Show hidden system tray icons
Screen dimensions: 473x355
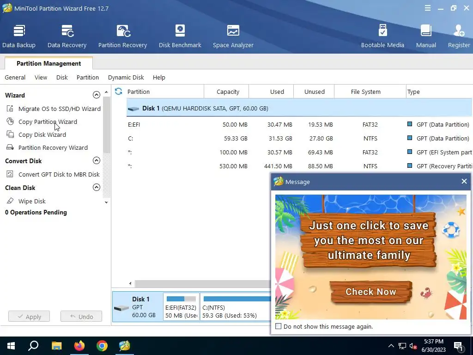(391, 346)
